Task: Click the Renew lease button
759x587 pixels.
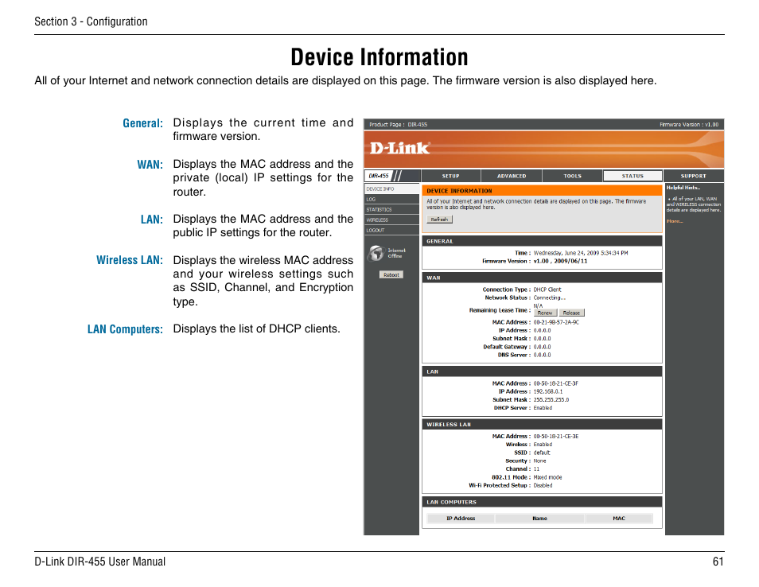Action: [x=545, y=313]
